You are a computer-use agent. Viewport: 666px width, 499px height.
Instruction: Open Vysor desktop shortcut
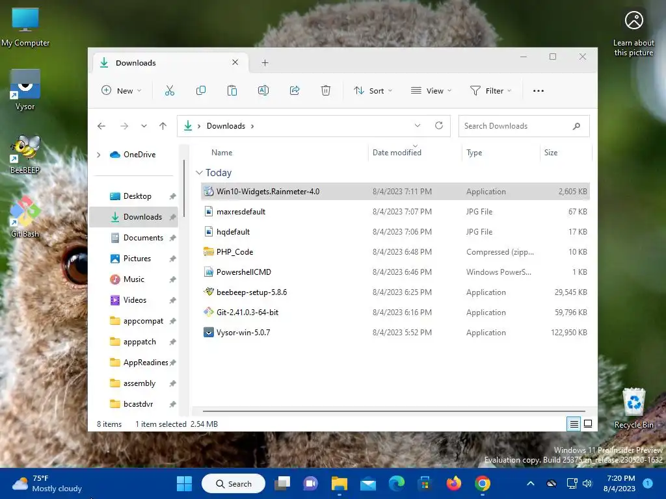(25, 90)
